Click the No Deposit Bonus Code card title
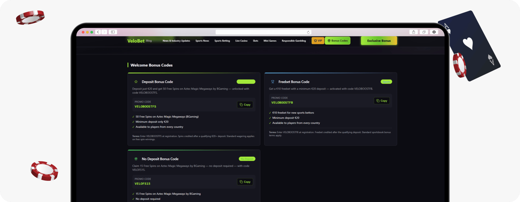520x202 pixels. (x=160, y=159)
